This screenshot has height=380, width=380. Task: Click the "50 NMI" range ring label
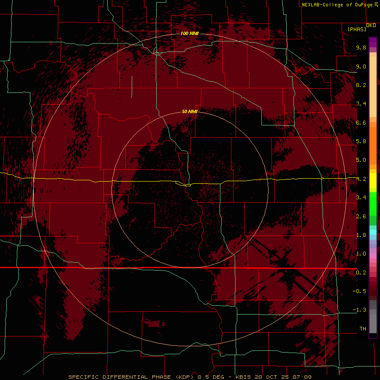tap(190, 111)
